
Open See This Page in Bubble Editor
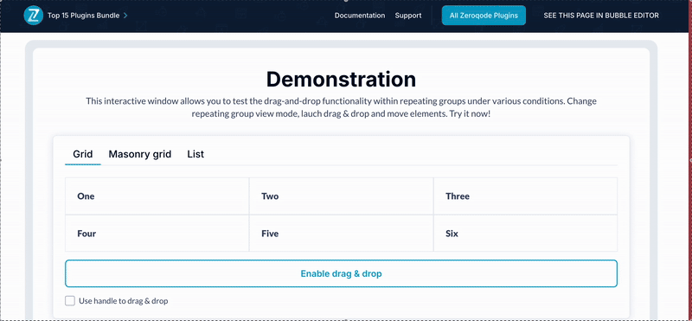pos(601,16)
